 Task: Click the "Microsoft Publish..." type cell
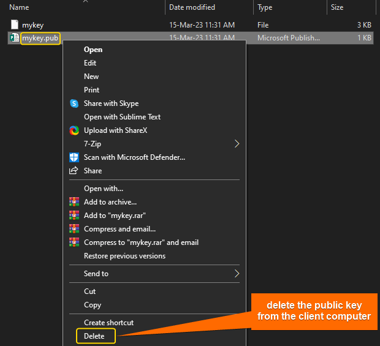click(x=289, y=38)
